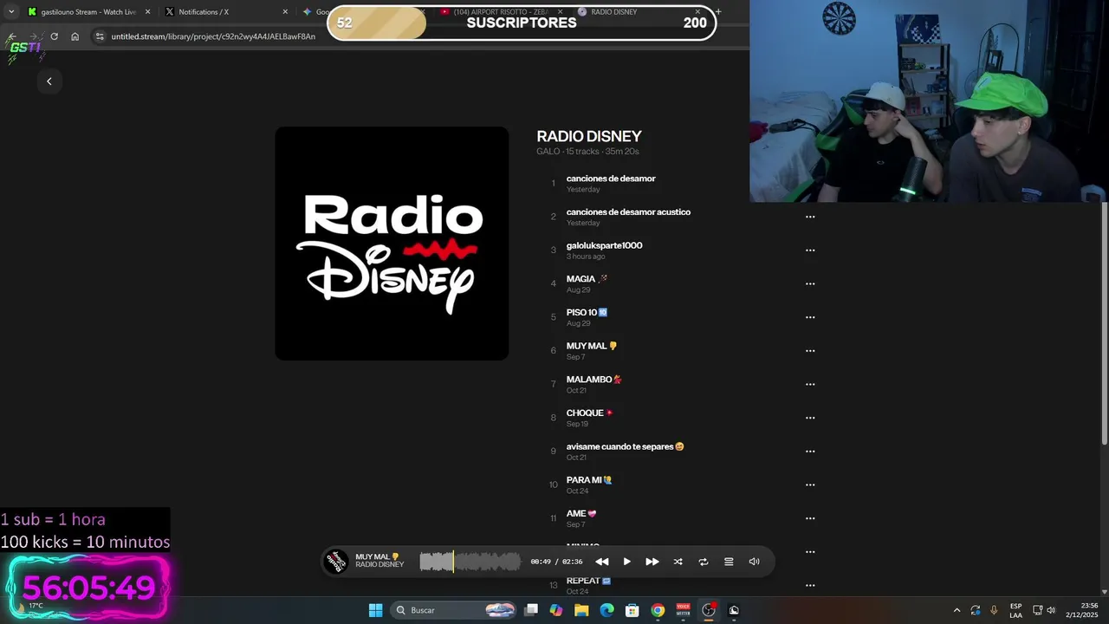Launch Copilot from the taskbar
Screen dimensions: 1109x624
[x=556, y=610]
